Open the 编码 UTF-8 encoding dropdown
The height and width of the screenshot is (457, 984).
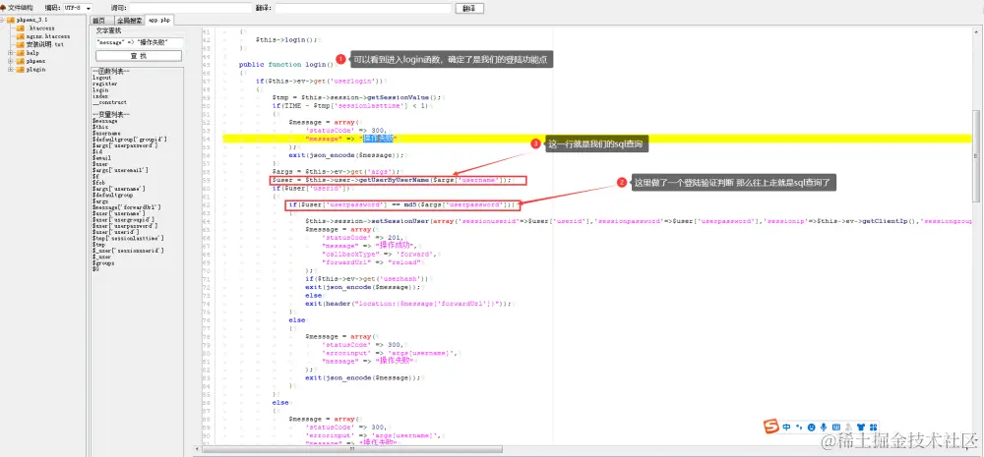point(78,8)
